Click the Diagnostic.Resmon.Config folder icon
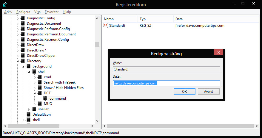262x138 pixels. click(x=23, y=40)
